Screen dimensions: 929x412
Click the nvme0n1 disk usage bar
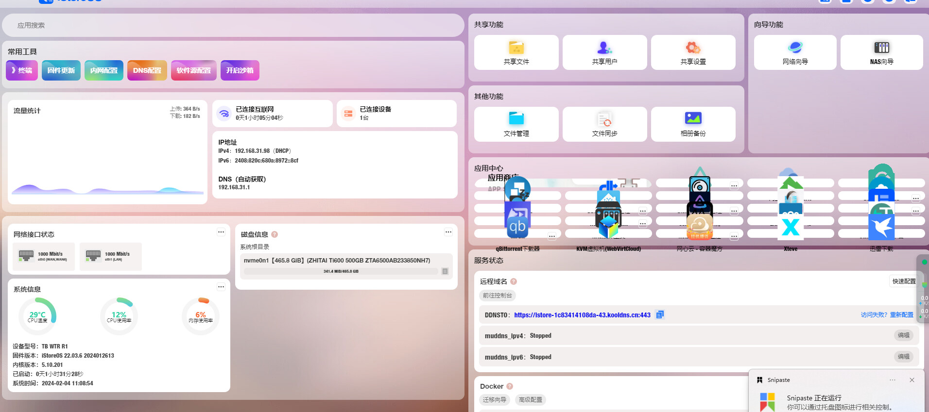point(341,271)
